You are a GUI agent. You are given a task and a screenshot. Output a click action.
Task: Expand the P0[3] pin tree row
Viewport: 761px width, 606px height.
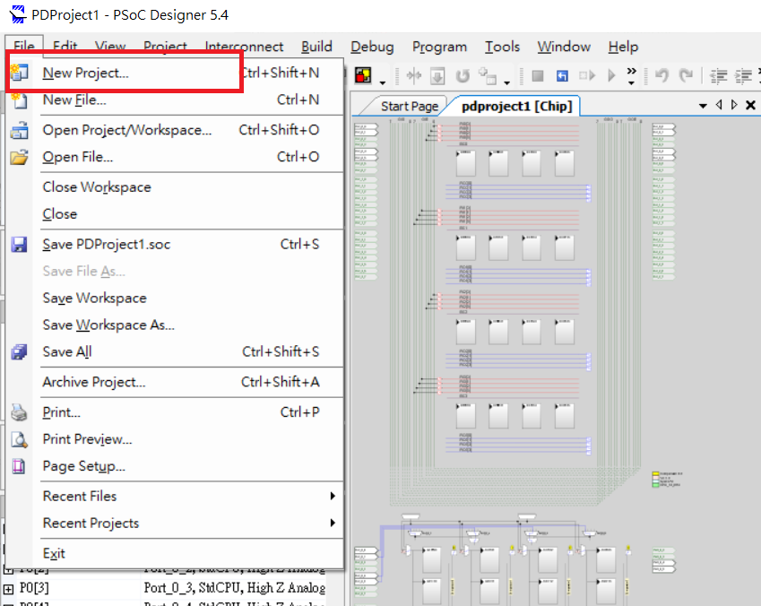point(8,589)
